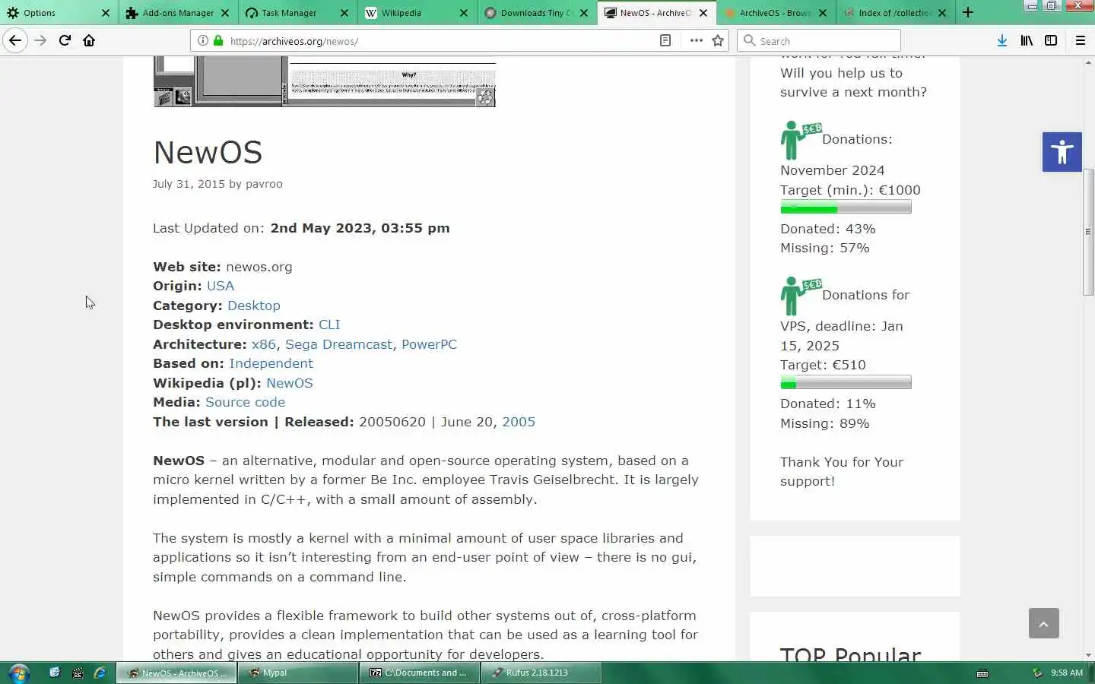1095x684 pixels.
Task: Click the NewOS - ArchiveOS taskbar button
Action: [176, 673]
